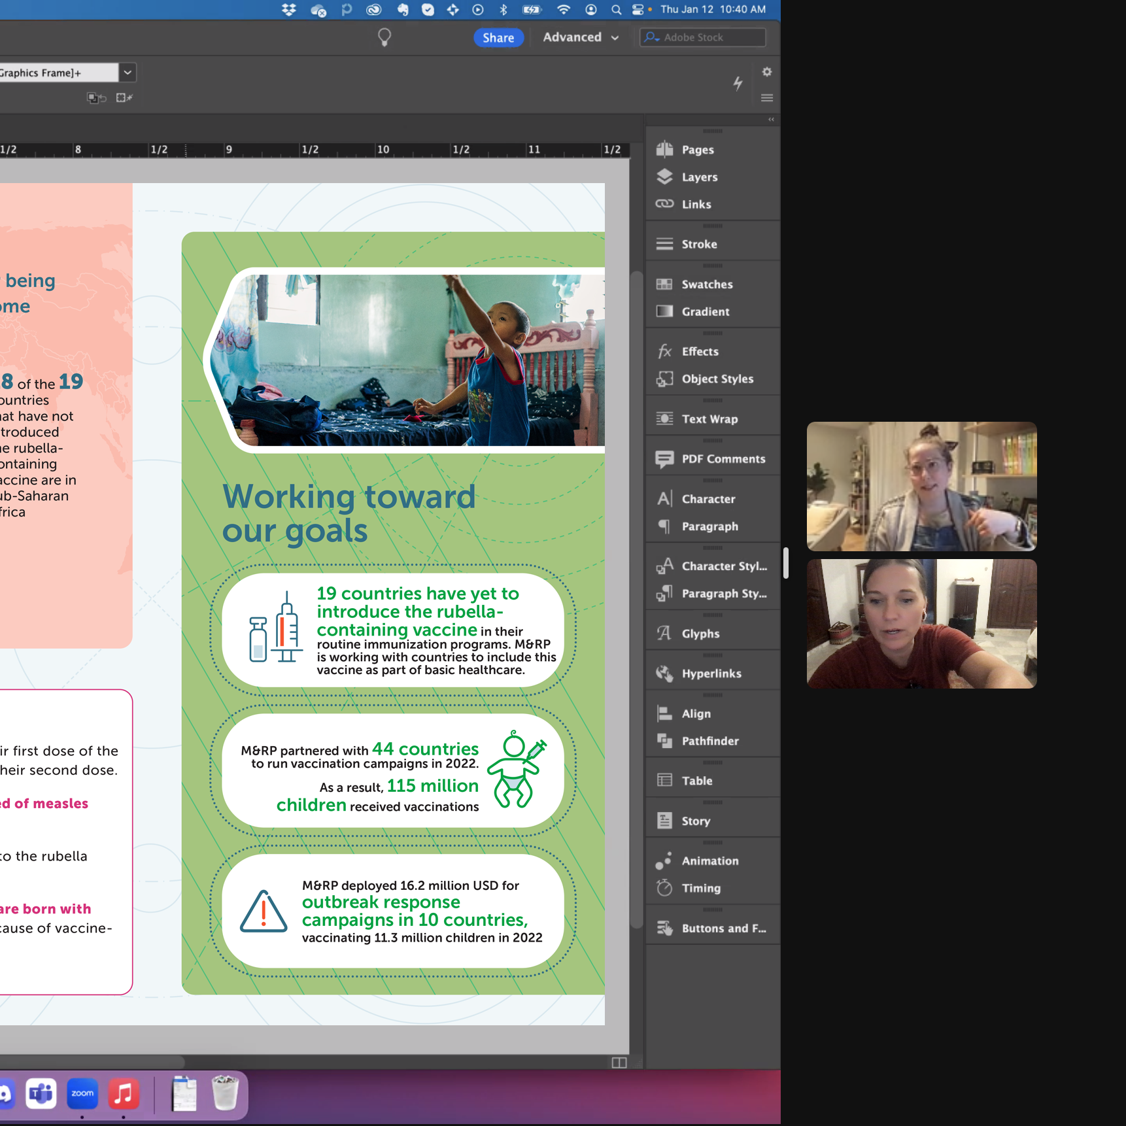This screenshot has height=1126, width=1126.
Task: Select the baby with syringe graphic
Action: 516,770
